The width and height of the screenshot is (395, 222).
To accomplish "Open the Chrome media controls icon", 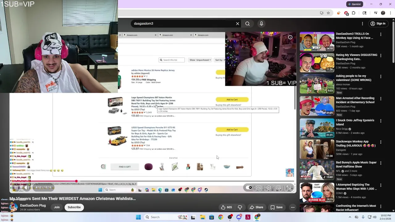I will point(376,13).
